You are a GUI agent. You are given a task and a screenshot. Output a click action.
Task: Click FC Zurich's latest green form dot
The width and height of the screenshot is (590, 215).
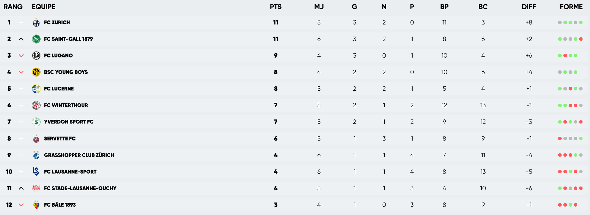[x=581, y=22]
